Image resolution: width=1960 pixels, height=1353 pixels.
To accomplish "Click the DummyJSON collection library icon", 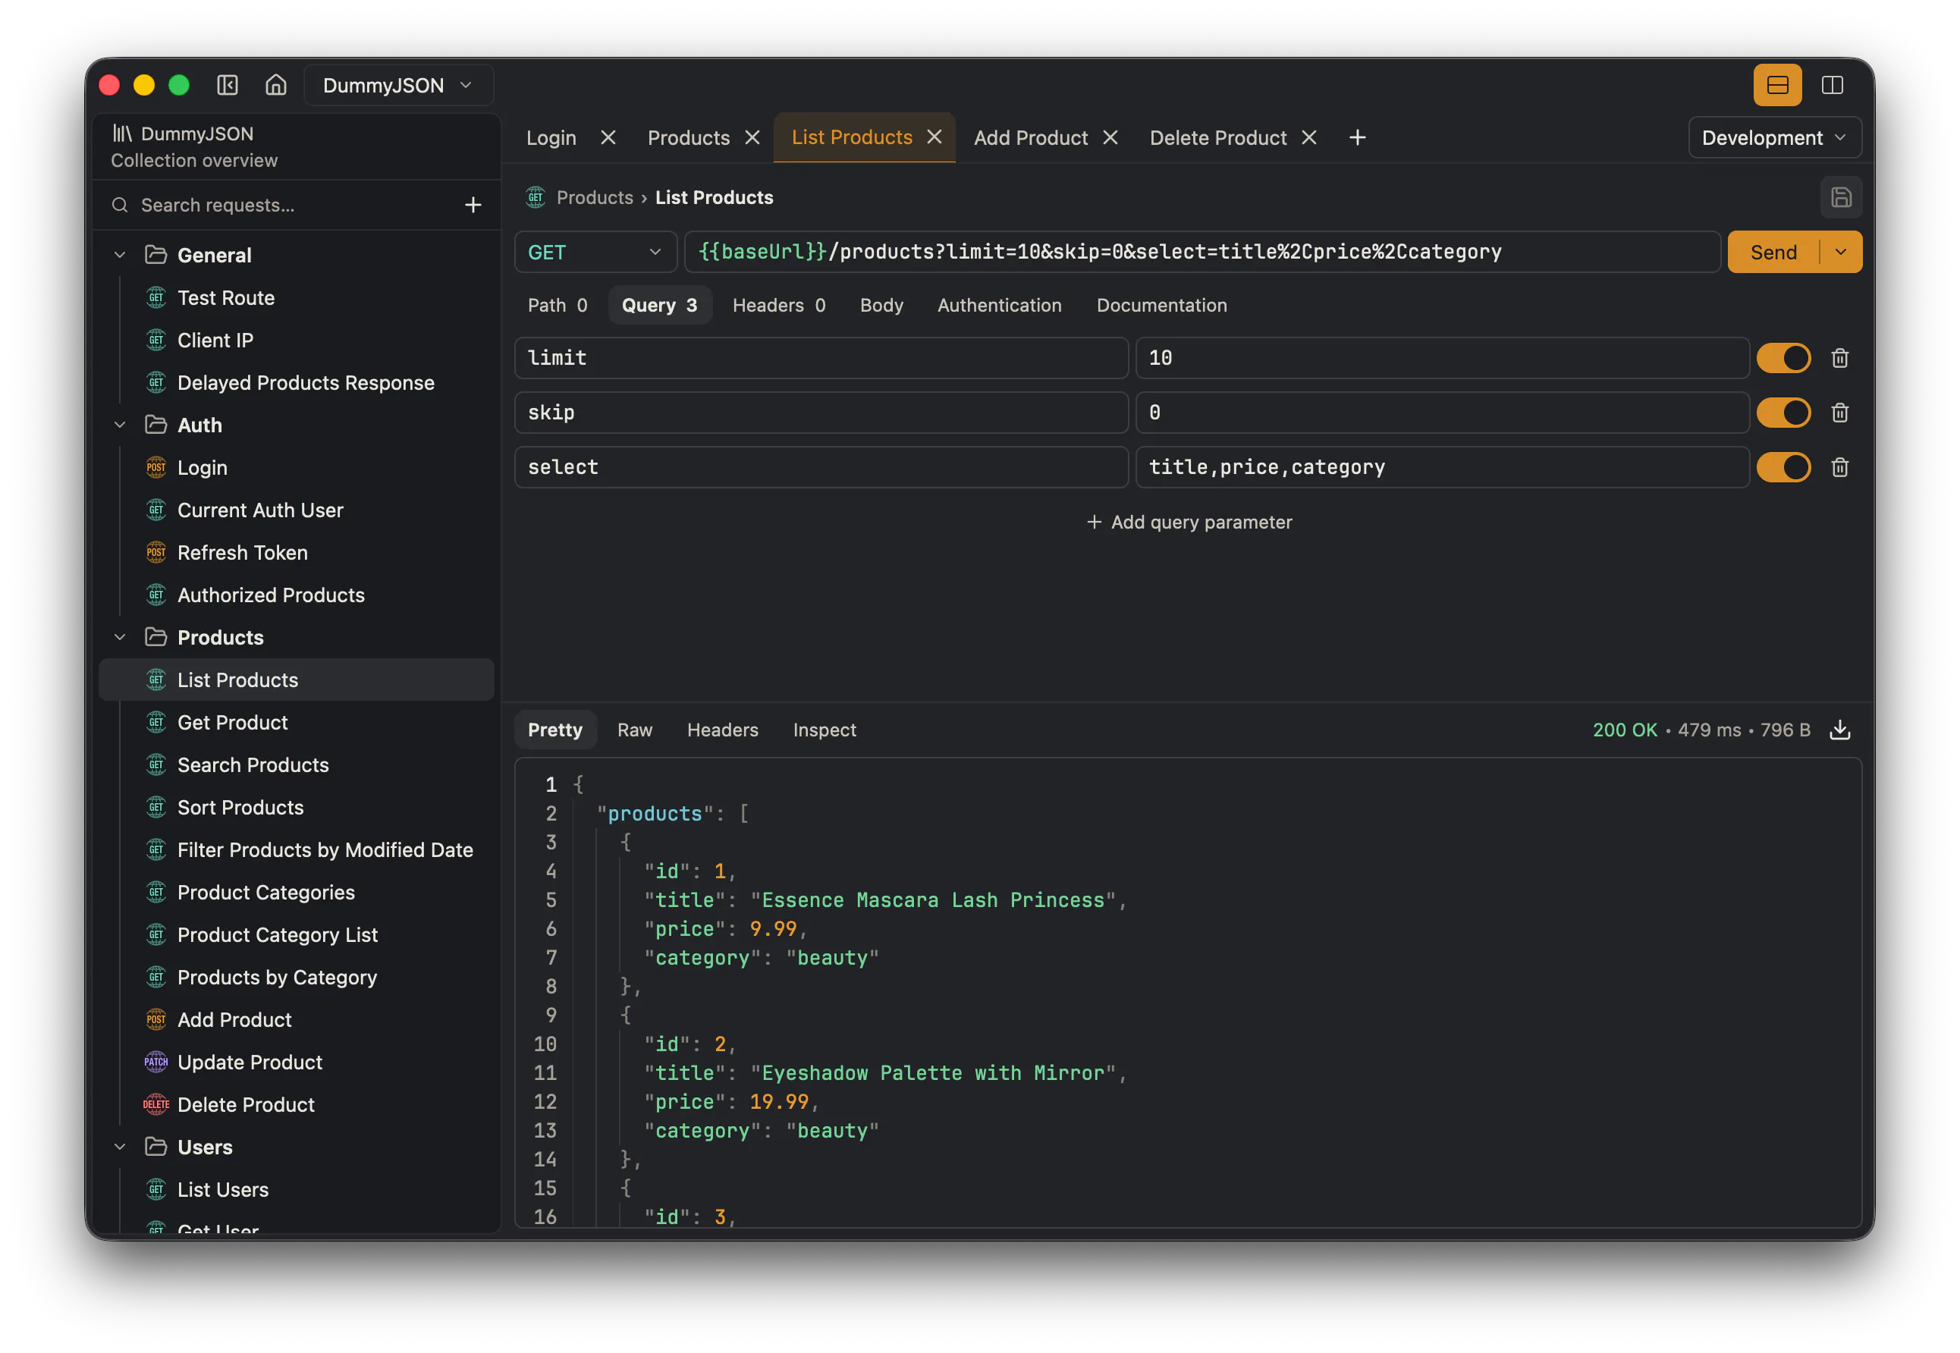I will pyautogui.click(x=122, y=133).
